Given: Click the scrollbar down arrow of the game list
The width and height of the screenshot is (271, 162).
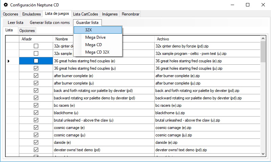Looking at the screenshot, I should [x=263, y=154].
